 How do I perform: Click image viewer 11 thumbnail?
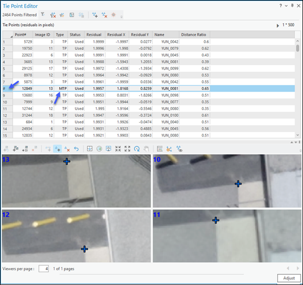tap(227, 236)
